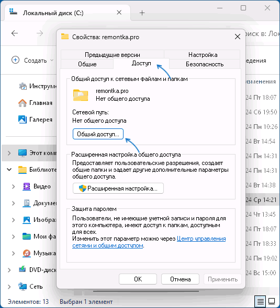
Task: Click date entry Вс 15:00
Action: pos(261,273)
